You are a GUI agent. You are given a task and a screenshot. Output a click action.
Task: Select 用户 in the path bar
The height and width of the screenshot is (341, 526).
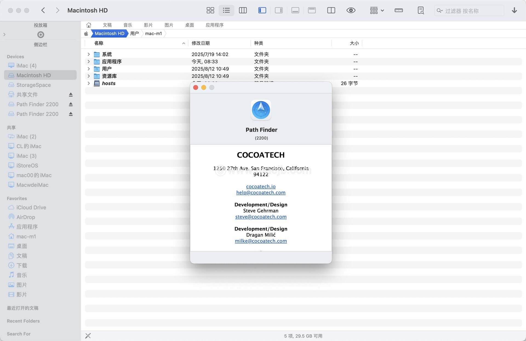(x=135, y=33)
